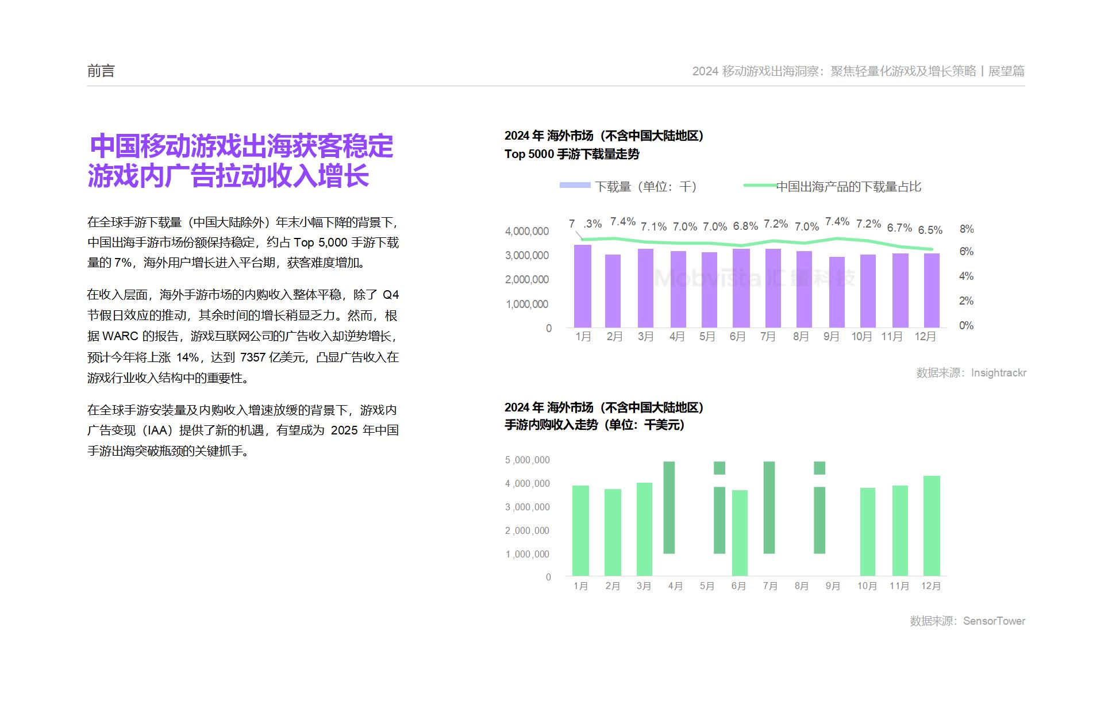Select the 7.4% label above September
This screenshot has width=1112, height=712.
pyautogui.click(x=837, y=222)
